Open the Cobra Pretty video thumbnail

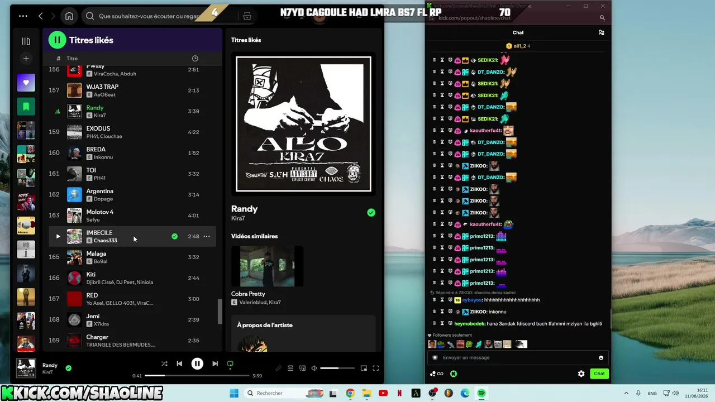(x=267, y=266)
